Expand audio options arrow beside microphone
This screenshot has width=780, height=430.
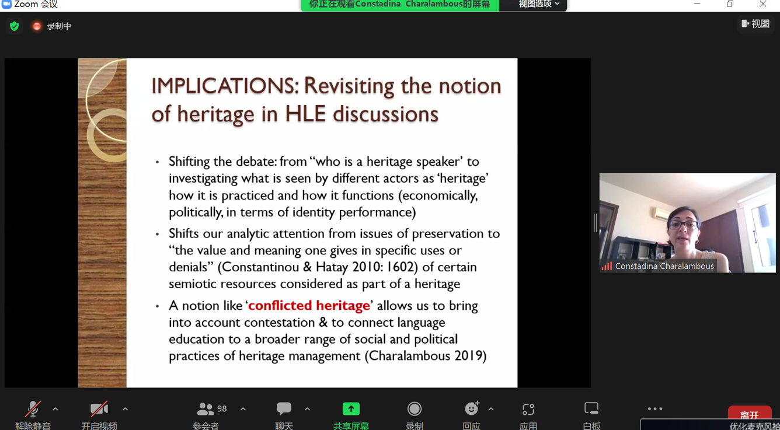pyautogui.click(x=55, y=409)
